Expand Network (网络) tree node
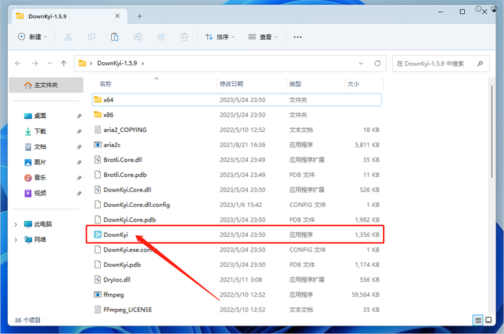Viewport: 504px width, 334px height. [15, 240]
